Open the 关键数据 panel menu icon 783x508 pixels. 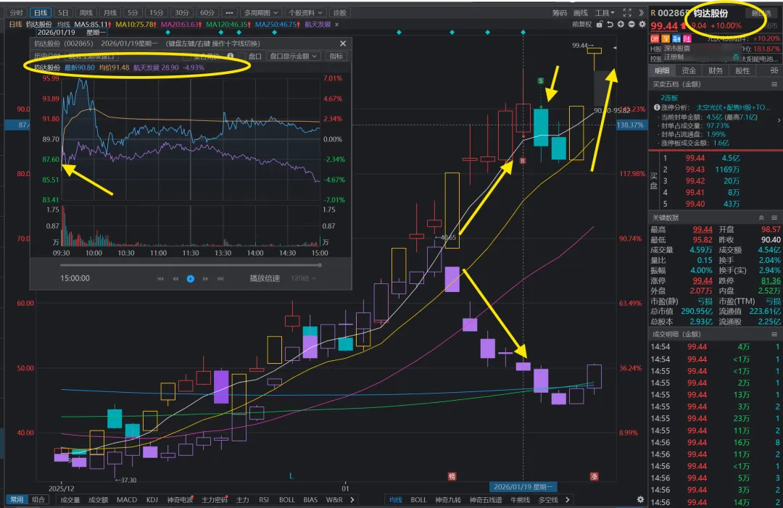[774, 217]
